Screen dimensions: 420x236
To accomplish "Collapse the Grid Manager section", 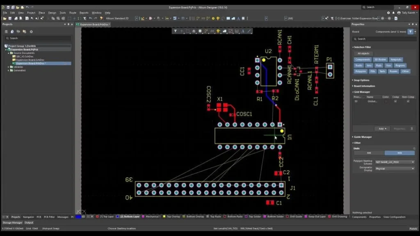I will (362, 92).
